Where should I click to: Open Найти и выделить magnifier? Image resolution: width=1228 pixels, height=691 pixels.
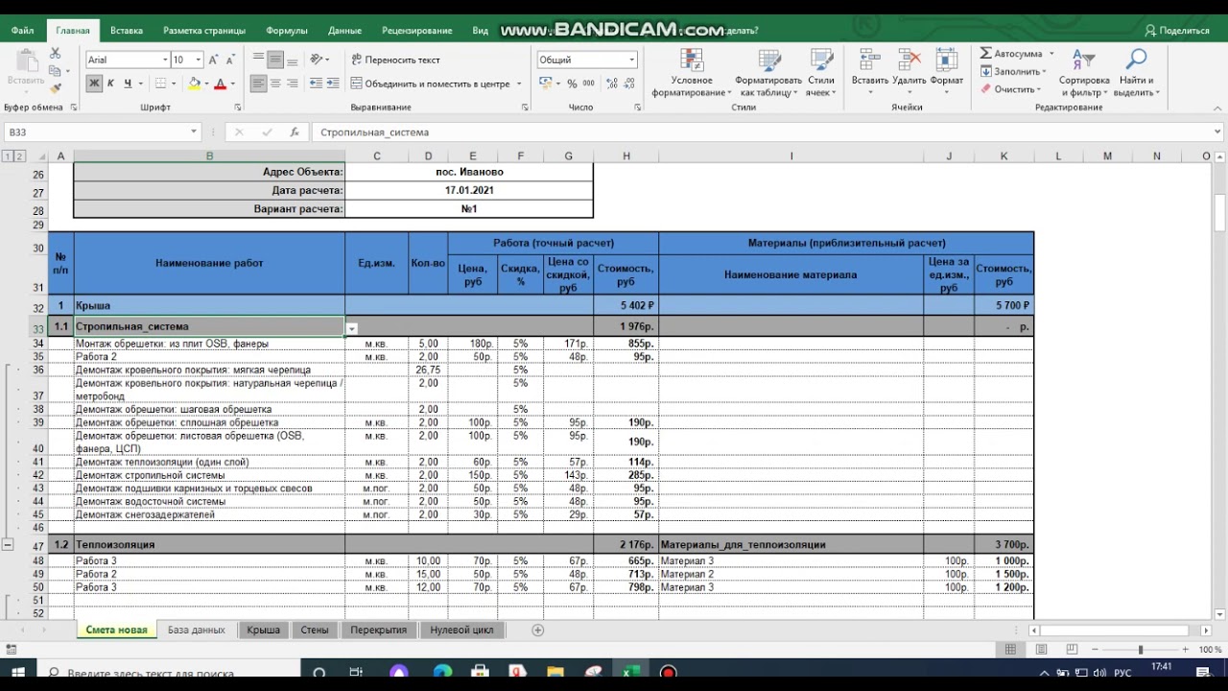point(1136,74)
